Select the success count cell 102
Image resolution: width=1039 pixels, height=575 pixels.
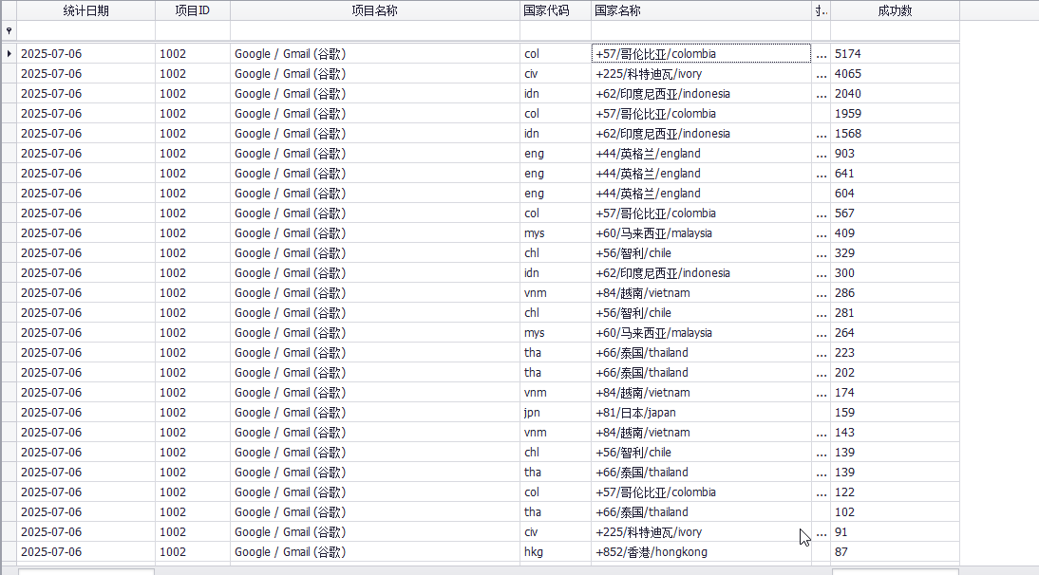pos(896,512)
